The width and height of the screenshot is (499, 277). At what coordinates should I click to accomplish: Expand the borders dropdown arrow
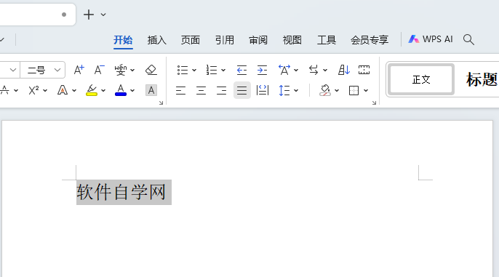[366, 91]
